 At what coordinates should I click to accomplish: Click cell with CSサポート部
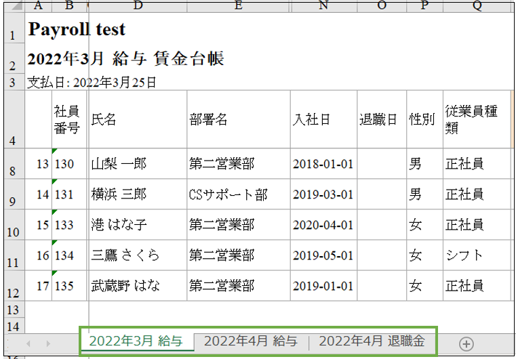click(238, 195)
